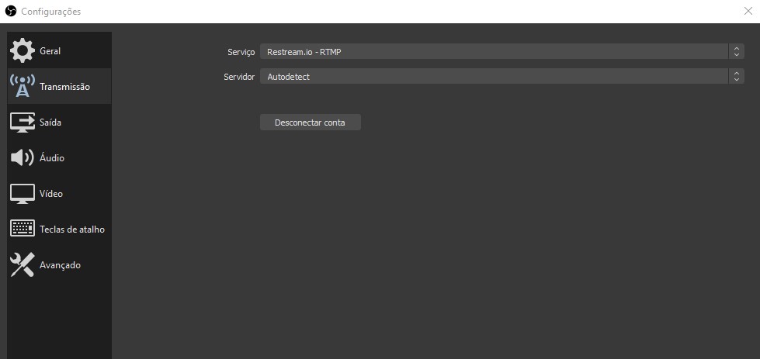Screen dimensions: 760x359
Task: Click the Avançado tools icon
Action: (23, 264)
